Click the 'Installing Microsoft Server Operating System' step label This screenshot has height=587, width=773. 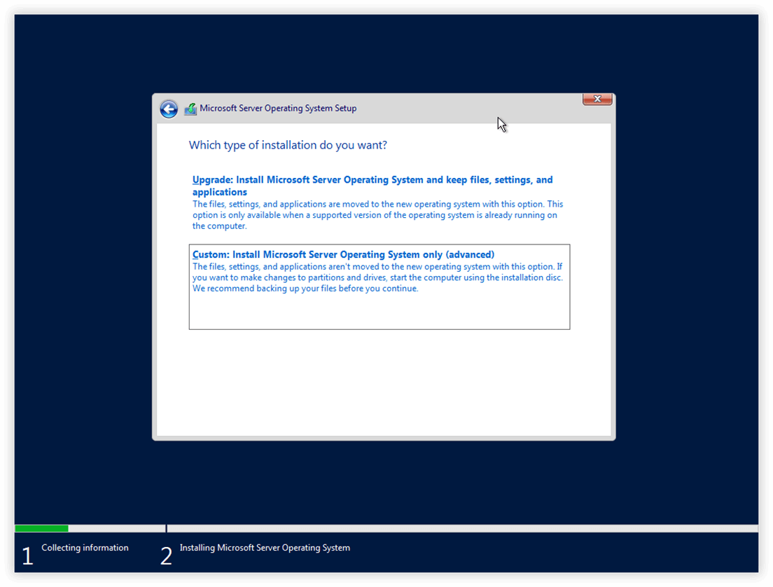click(x=265, y=548)
